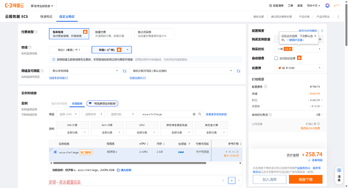
Task: Click the search magnifier icon
Action: [200, 114]
